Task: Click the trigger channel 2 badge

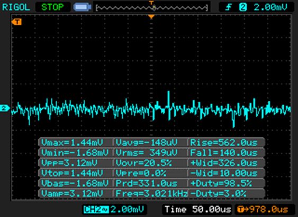Action: tap(243, 7)
